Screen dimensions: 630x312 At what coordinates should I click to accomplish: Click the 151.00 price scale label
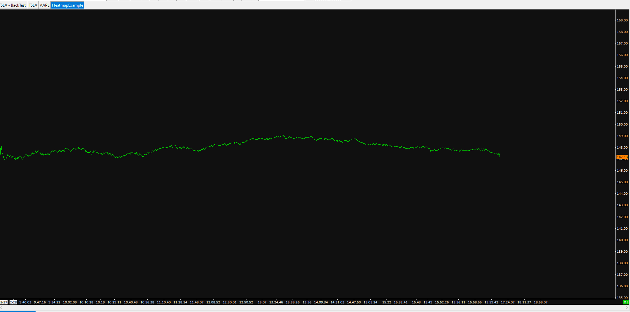coord(622,113)
